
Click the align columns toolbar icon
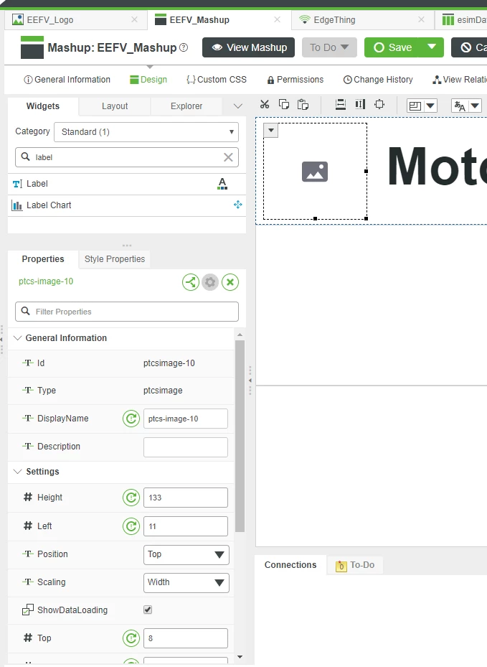[360, 105]
